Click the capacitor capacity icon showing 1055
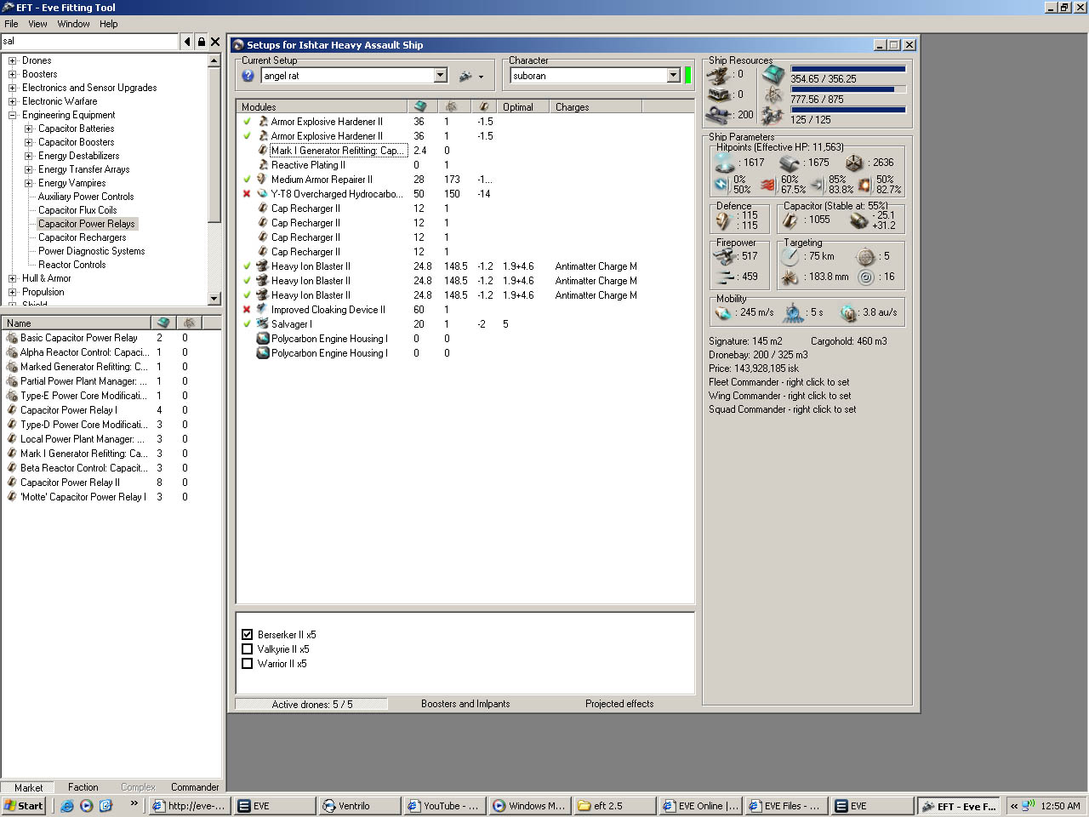 [791, 220]
